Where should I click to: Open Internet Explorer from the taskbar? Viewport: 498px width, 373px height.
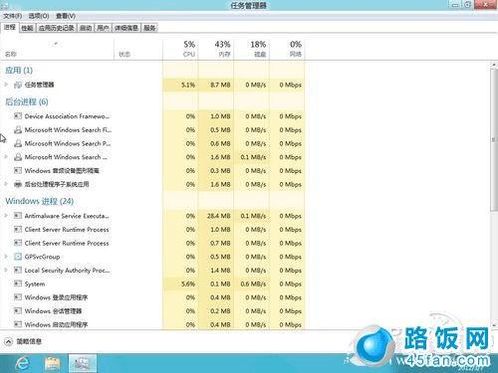click(x=23, y=364)
